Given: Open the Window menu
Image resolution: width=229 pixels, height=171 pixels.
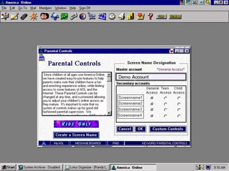Looking at the screenshot, I should (x=60, y=8).
